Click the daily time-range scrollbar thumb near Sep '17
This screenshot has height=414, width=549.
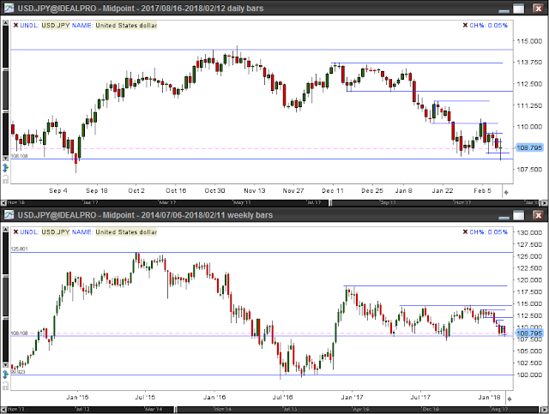(436, 202)
